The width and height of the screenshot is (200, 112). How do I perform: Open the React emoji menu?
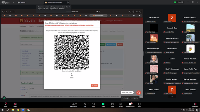pyautogui.click(x=94, y=105)
